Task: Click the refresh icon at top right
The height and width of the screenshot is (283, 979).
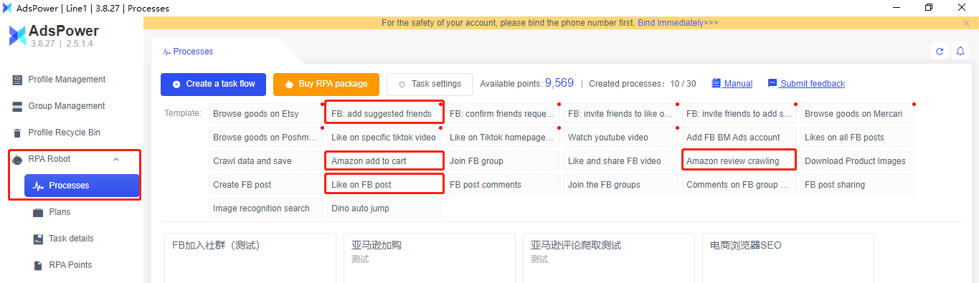Action: tap(940, 51)
